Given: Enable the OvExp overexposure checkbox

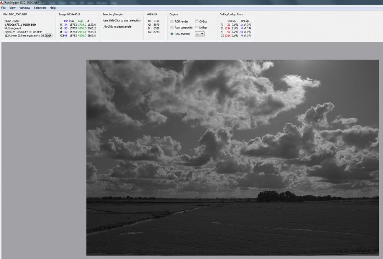Looking at the screenshot, I should [196, 21].
